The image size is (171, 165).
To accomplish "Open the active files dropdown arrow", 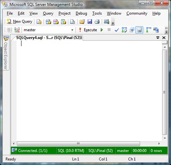I will click(x=158, y=38).
